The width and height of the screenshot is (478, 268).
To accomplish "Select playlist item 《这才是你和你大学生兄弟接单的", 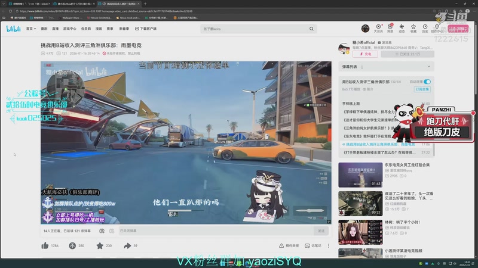I will tap(370, 120).
